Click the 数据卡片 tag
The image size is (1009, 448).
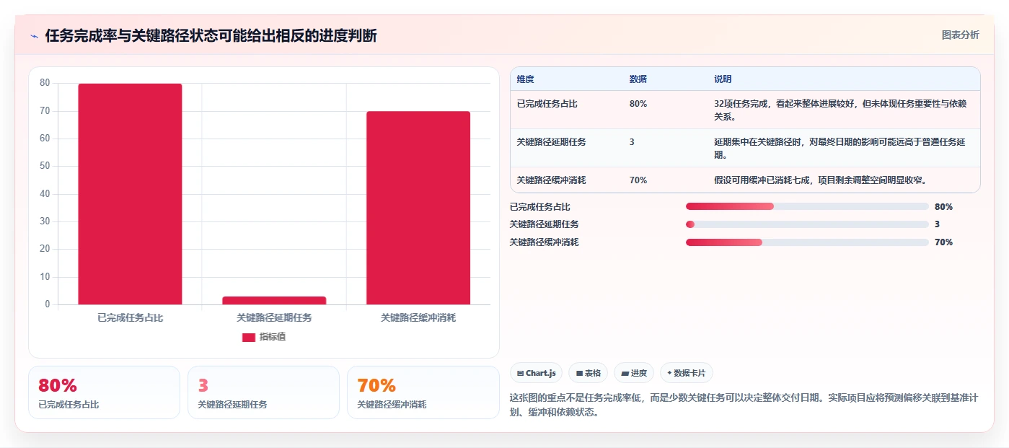click(686, 373)
